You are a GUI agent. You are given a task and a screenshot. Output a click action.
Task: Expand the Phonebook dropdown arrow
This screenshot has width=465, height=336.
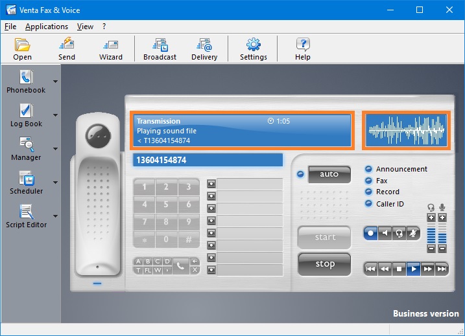[x=56, y=82]
